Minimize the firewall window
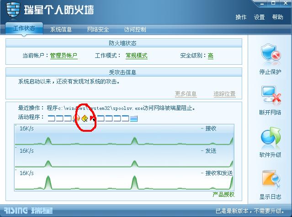Screen dimensions: 292x217 pyautogui.click(x=262, y=3)
